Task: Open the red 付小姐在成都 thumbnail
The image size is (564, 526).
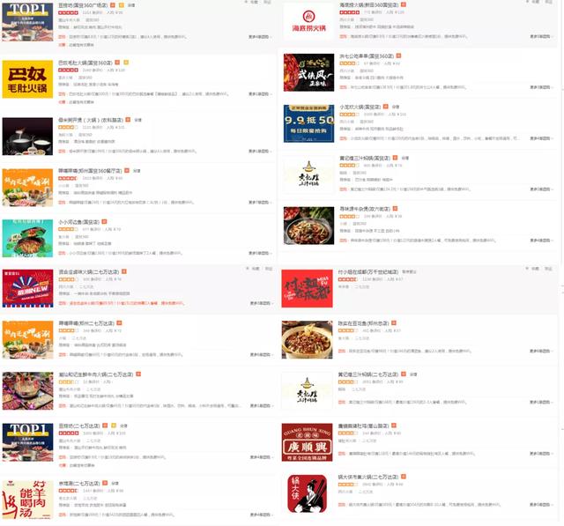Action: coord(308,289)
